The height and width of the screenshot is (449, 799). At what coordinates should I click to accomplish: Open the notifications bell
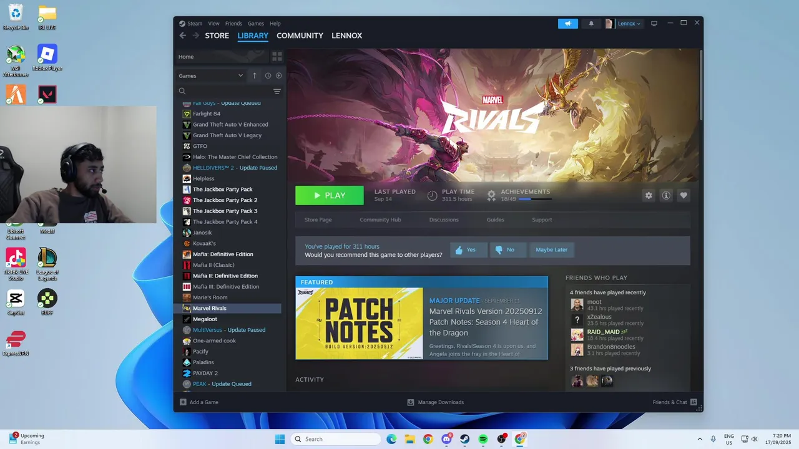(x=591, y=24)
